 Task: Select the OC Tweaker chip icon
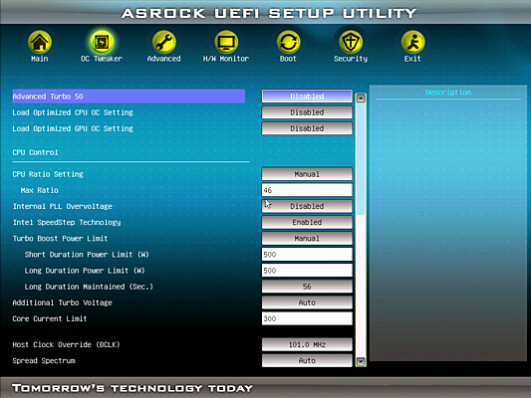coord(102,42)
